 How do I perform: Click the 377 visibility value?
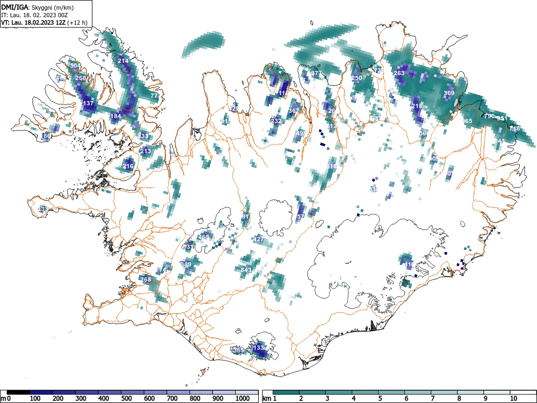coord(316,73)
